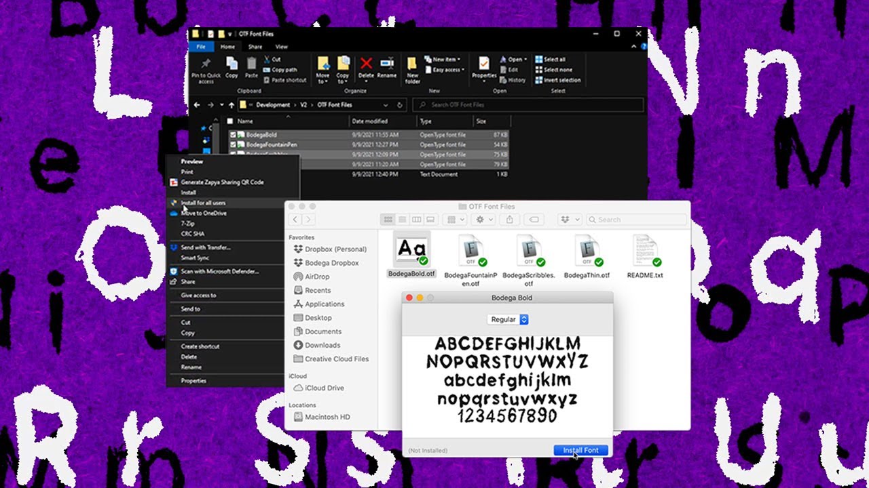Expand the Open dropdown in ribbon
This screenshot has height=488, width=869.
pos(513,60)
